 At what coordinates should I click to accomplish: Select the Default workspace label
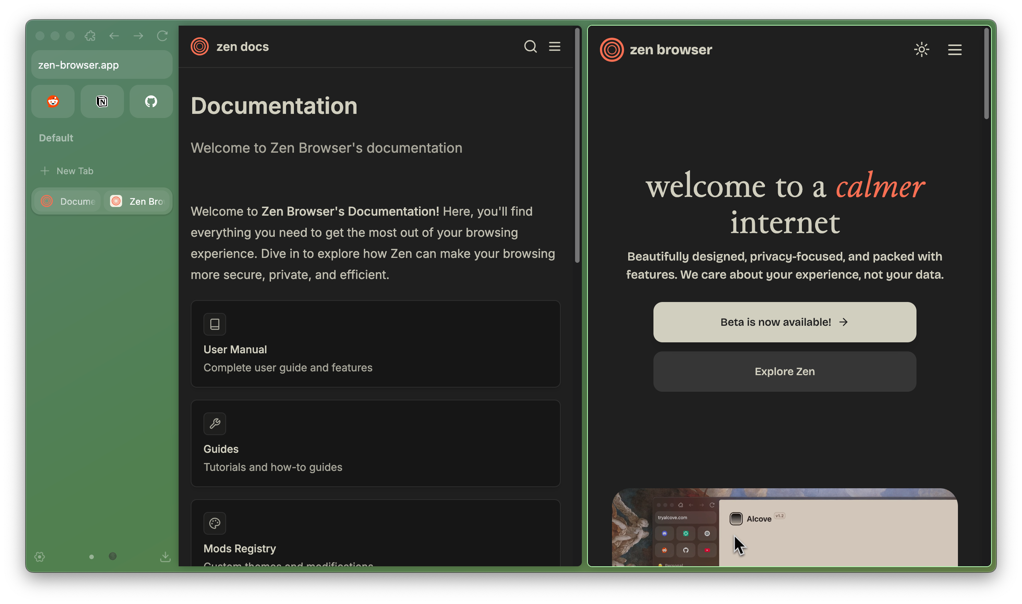56,138
